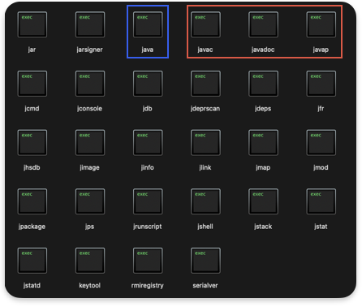Image resolution: width=362 pixels, height=307 pixels.
Task: Click the jmod exec icon
Action: pyautogui.click(x=321, y=142)
